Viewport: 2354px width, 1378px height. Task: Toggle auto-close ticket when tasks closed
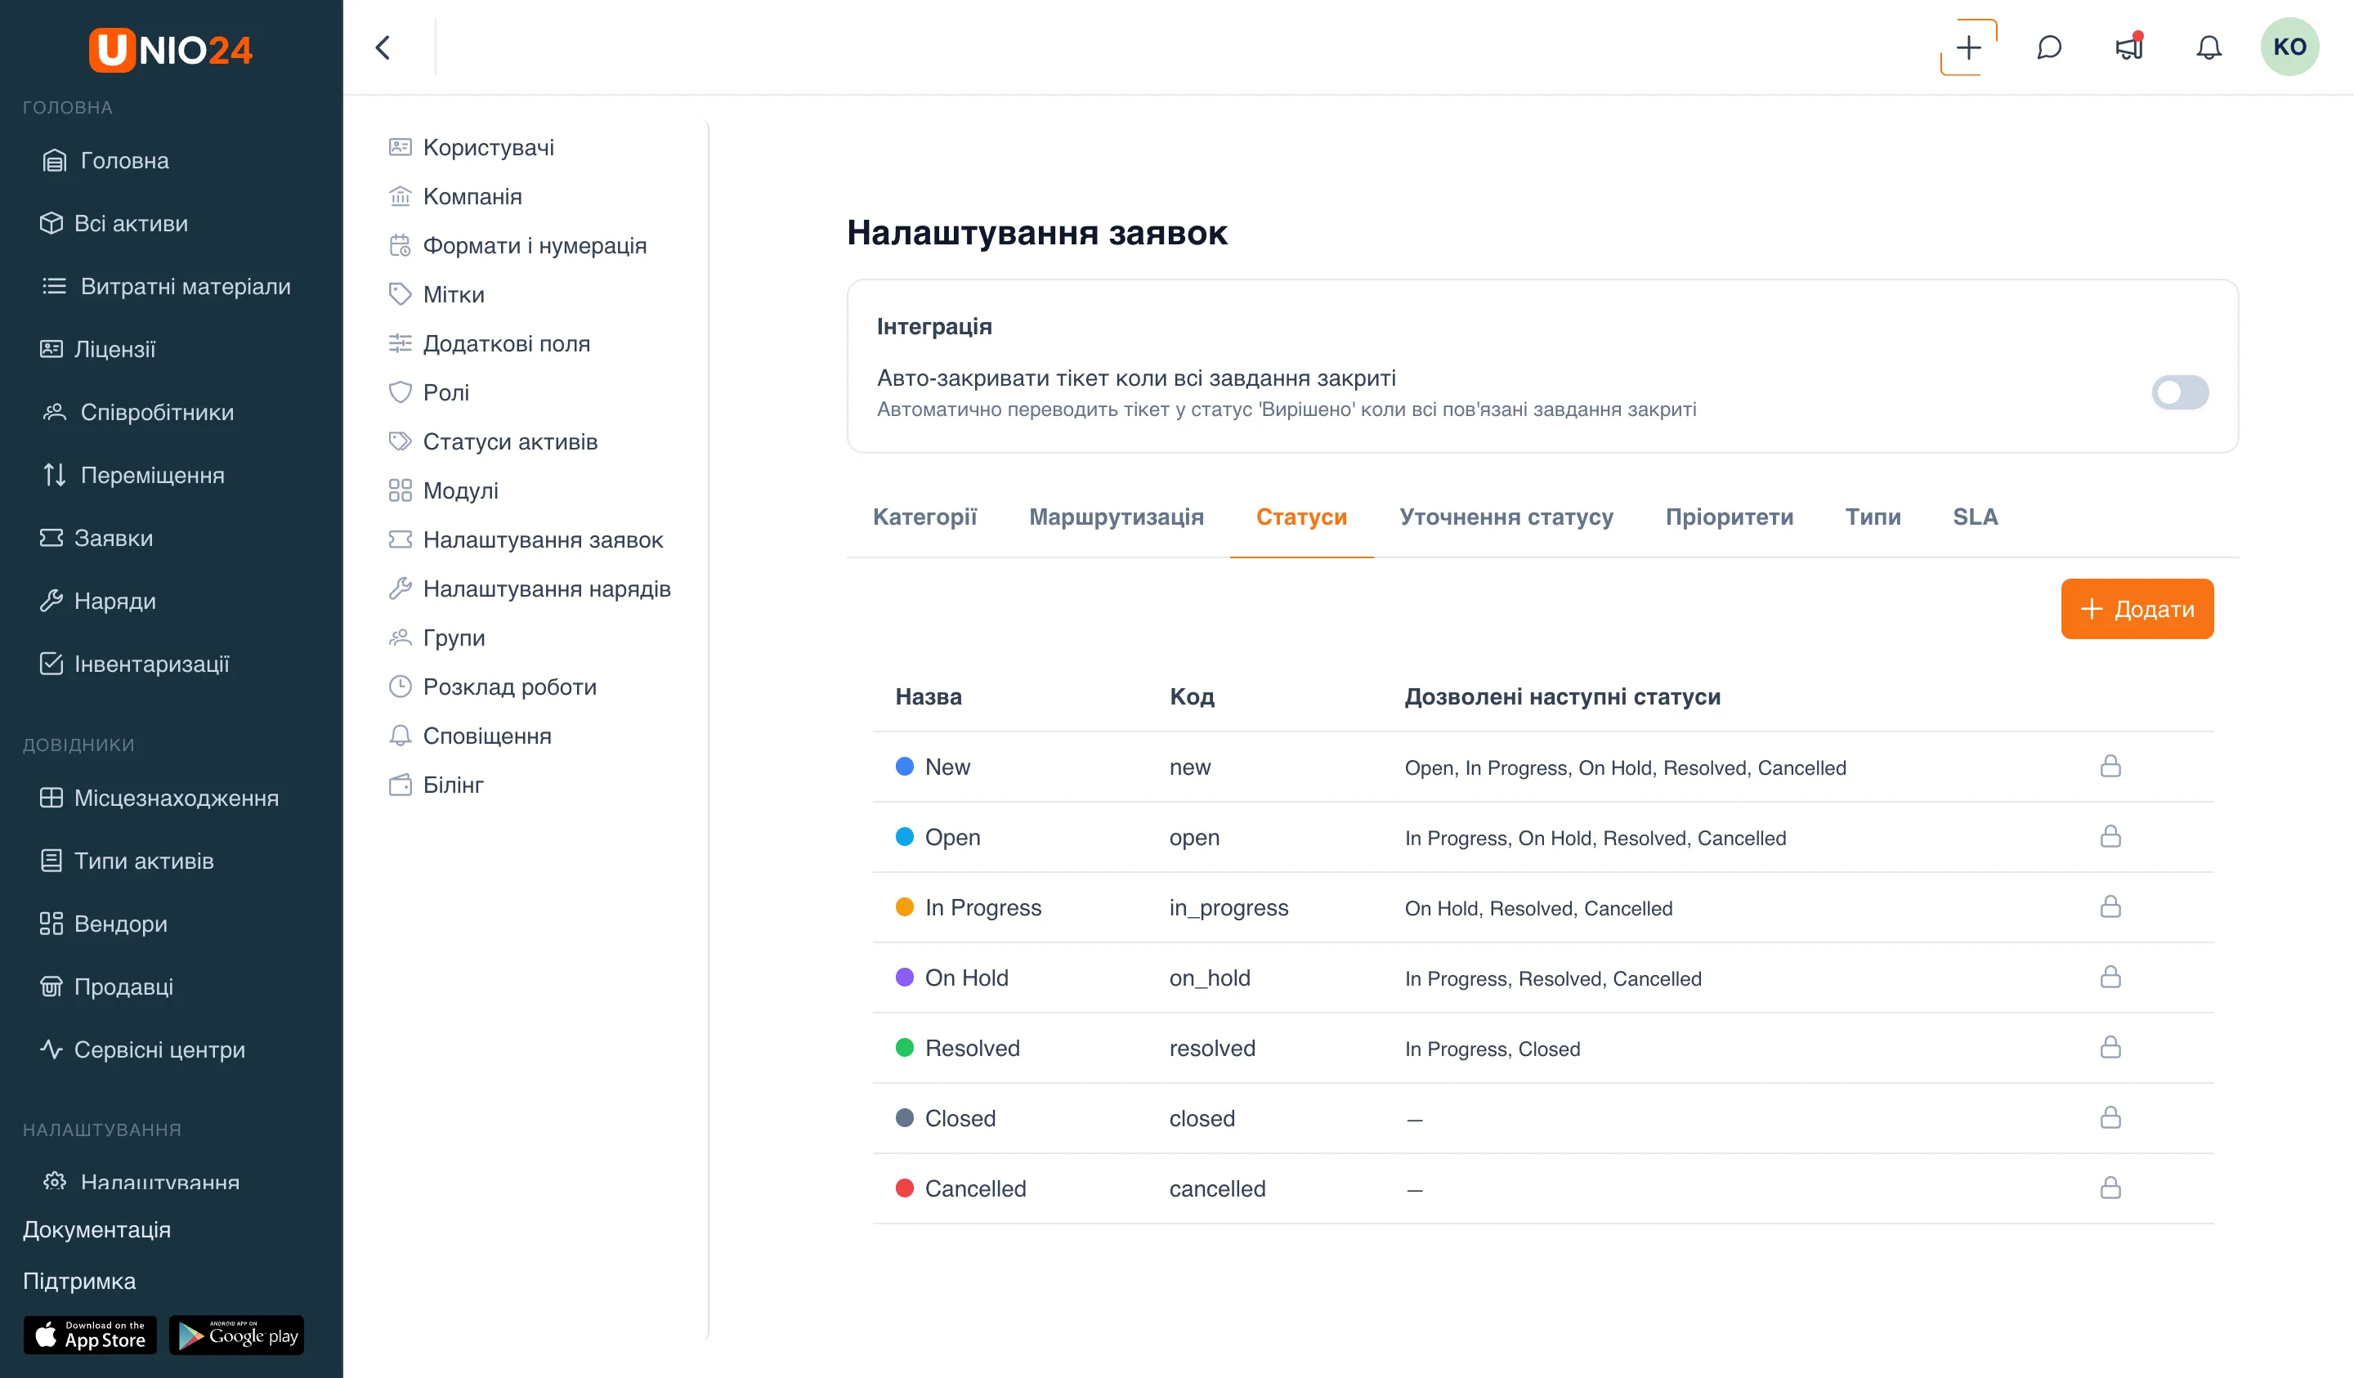click(x=2179, y=392)
